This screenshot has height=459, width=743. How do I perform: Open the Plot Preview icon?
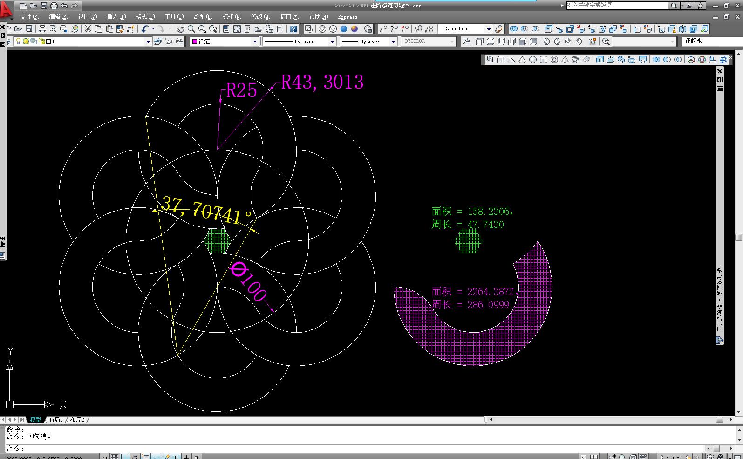[x=53, y=29]
